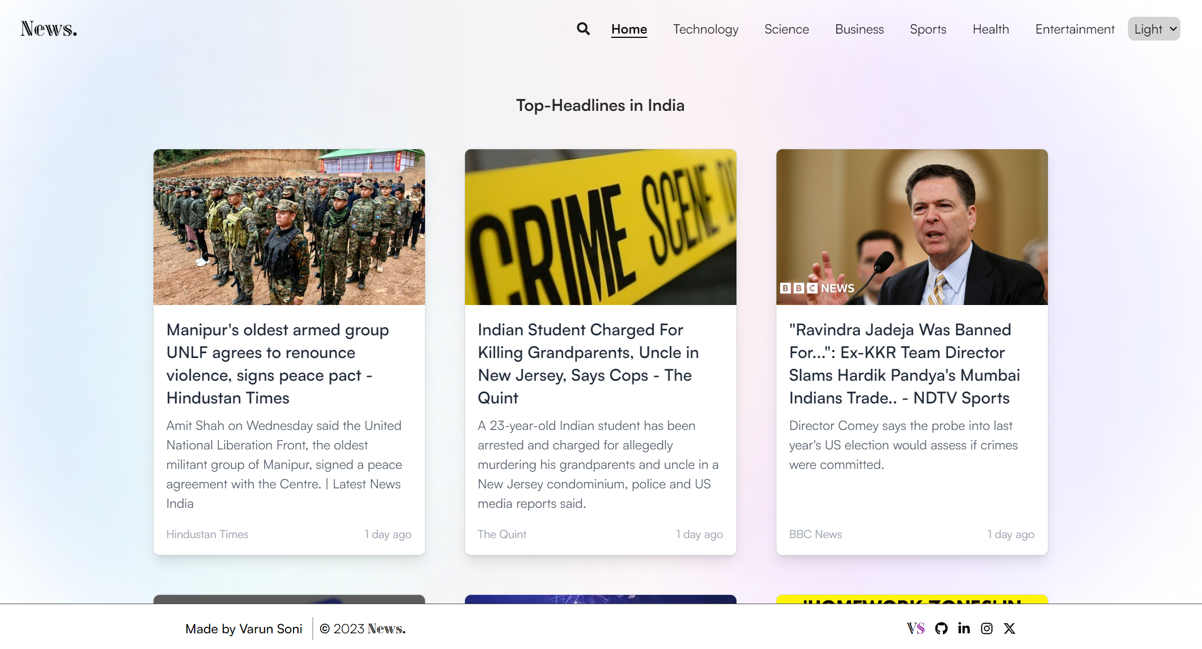Viewport: 1202px width, 649px height.
Task: Click the BBC News source label
Action: click(815, 534)
